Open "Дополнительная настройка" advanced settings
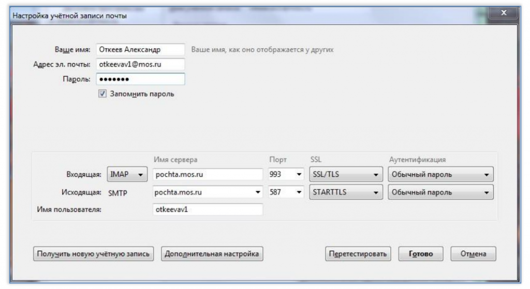530x289 pixels. coord(212,254)
